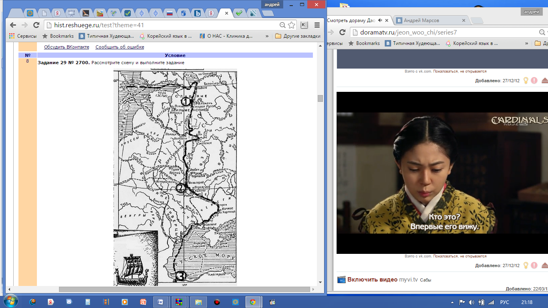Open volume control in the system tray
Image resolution: width=548 pixels, height=308 pixels.
[x=471, y=302]
